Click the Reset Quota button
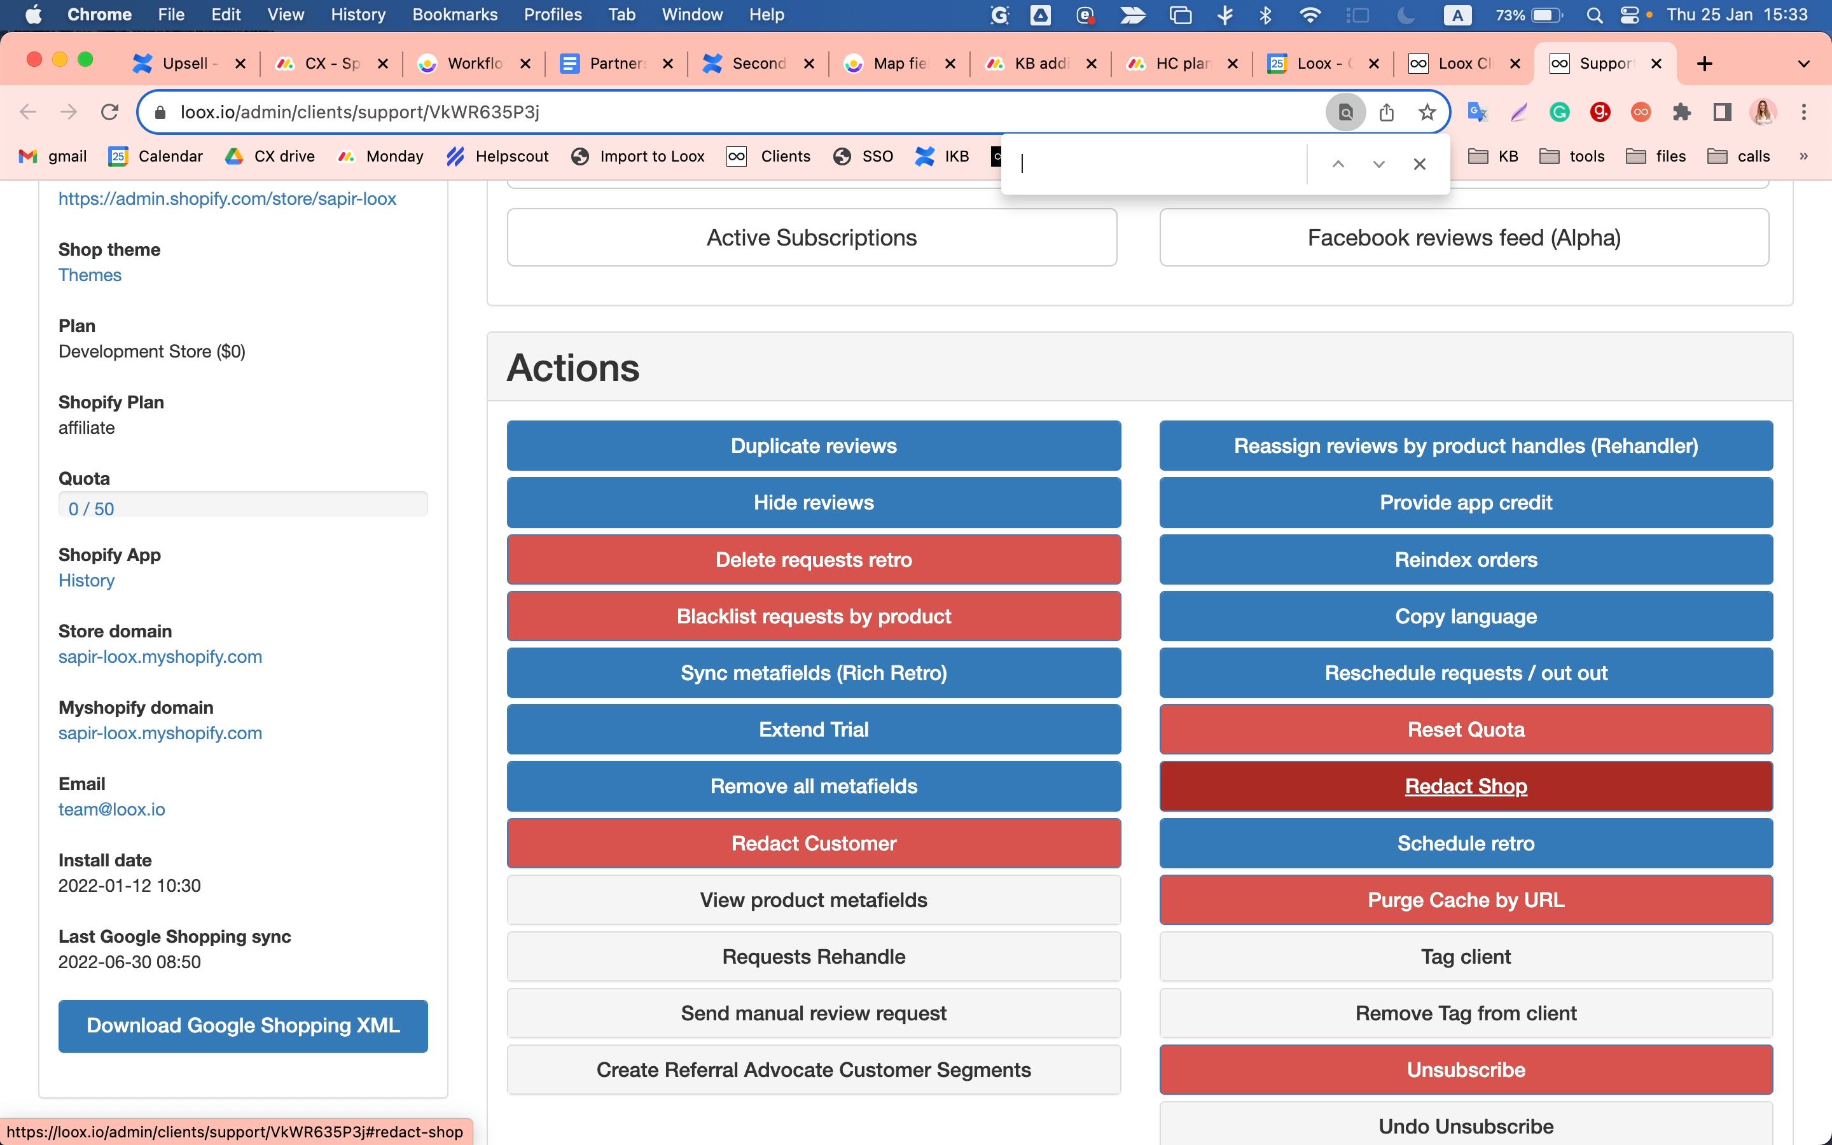1832x1145 pixels. click(1466, 729)
